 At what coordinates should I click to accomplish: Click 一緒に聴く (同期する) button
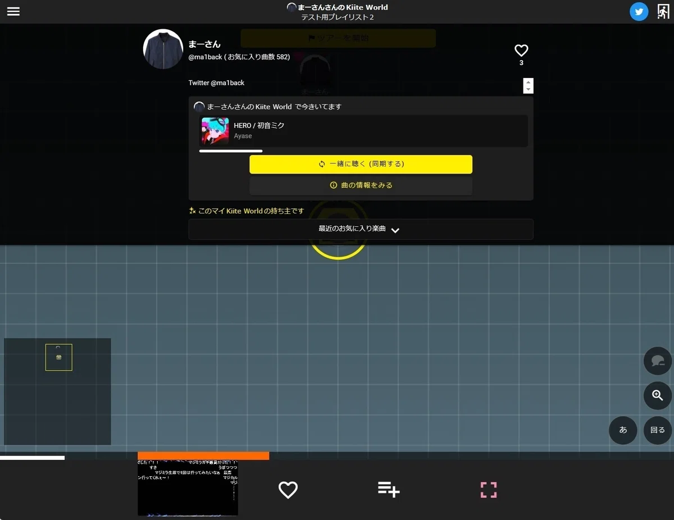[361, 164]
